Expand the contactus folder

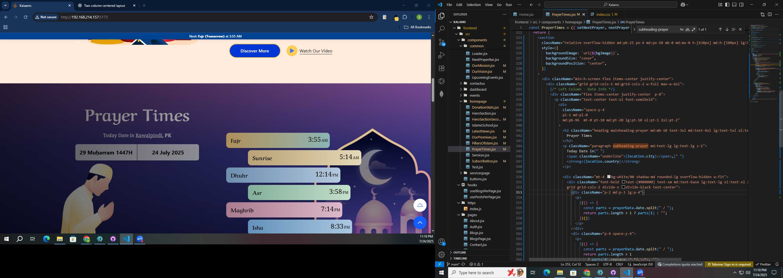(461, 83)
